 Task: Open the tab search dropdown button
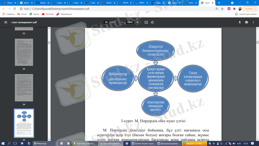click(232, 3)
